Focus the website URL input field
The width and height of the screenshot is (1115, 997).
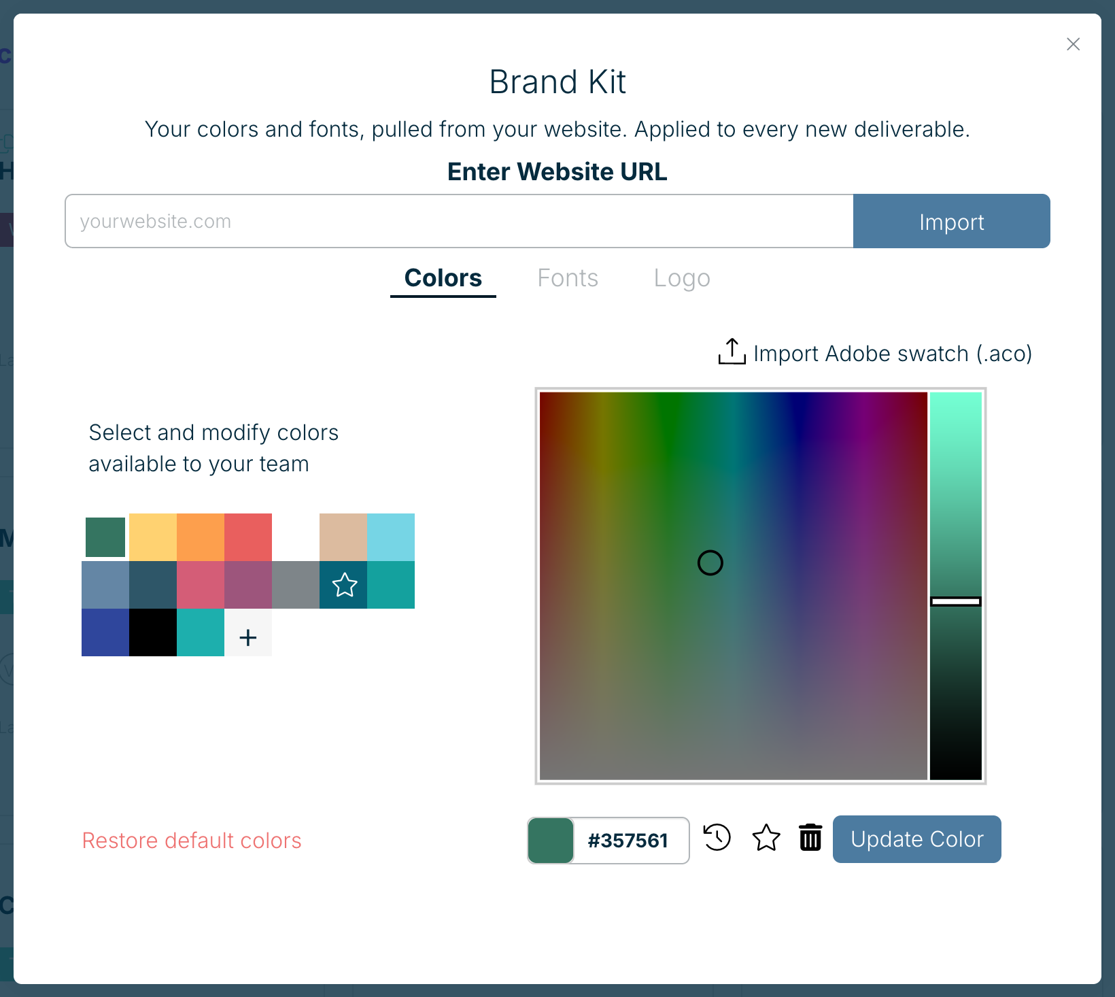[x=459, y=221]
